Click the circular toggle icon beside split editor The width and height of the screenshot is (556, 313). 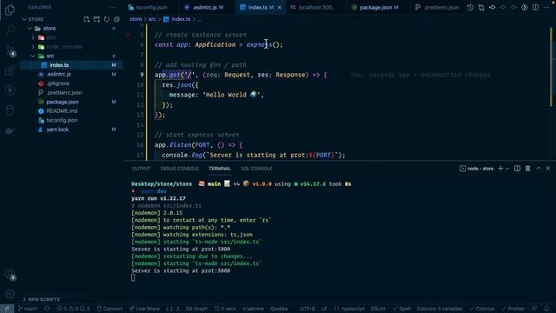[x=525, y=8]
